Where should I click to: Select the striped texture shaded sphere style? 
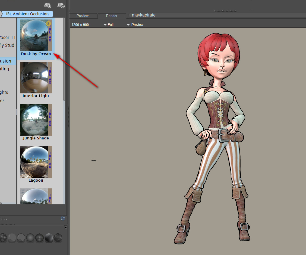(x=49, y=238)
